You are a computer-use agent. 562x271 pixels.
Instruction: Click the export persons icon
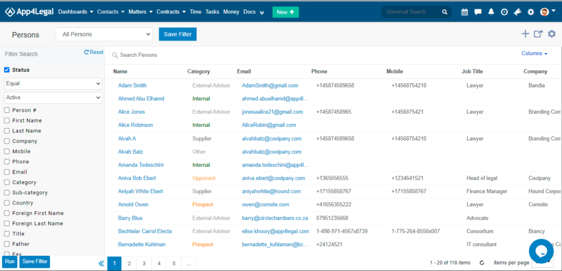click(x=538, y=34)
